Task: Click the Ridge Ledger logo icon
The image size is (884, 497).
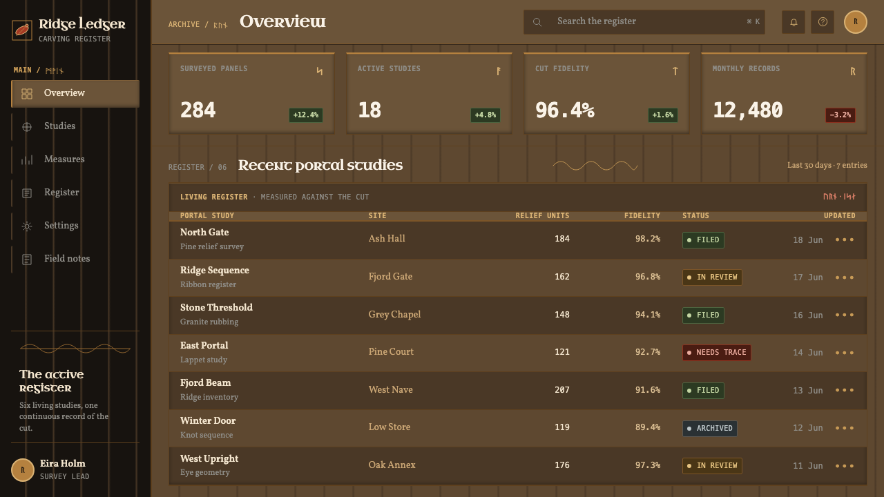Action: coord(22,30)
